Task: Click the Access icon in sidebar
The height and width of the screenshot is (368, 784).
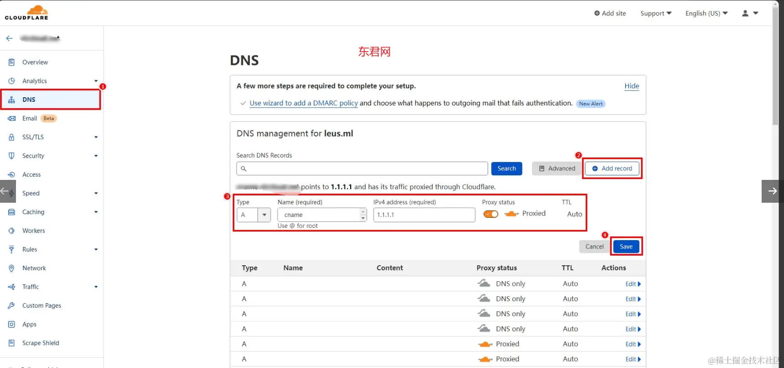Action: [x=11, y=174]
